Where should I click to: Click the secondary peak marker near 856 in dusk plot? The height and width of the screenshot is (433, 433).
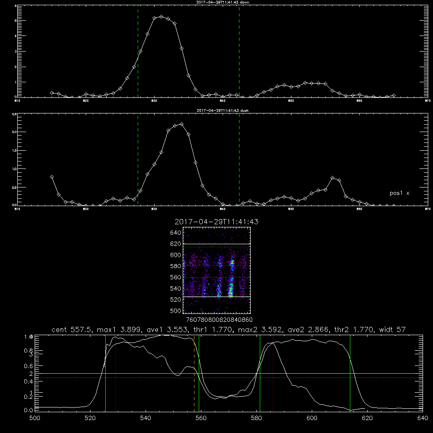(333, 178)
